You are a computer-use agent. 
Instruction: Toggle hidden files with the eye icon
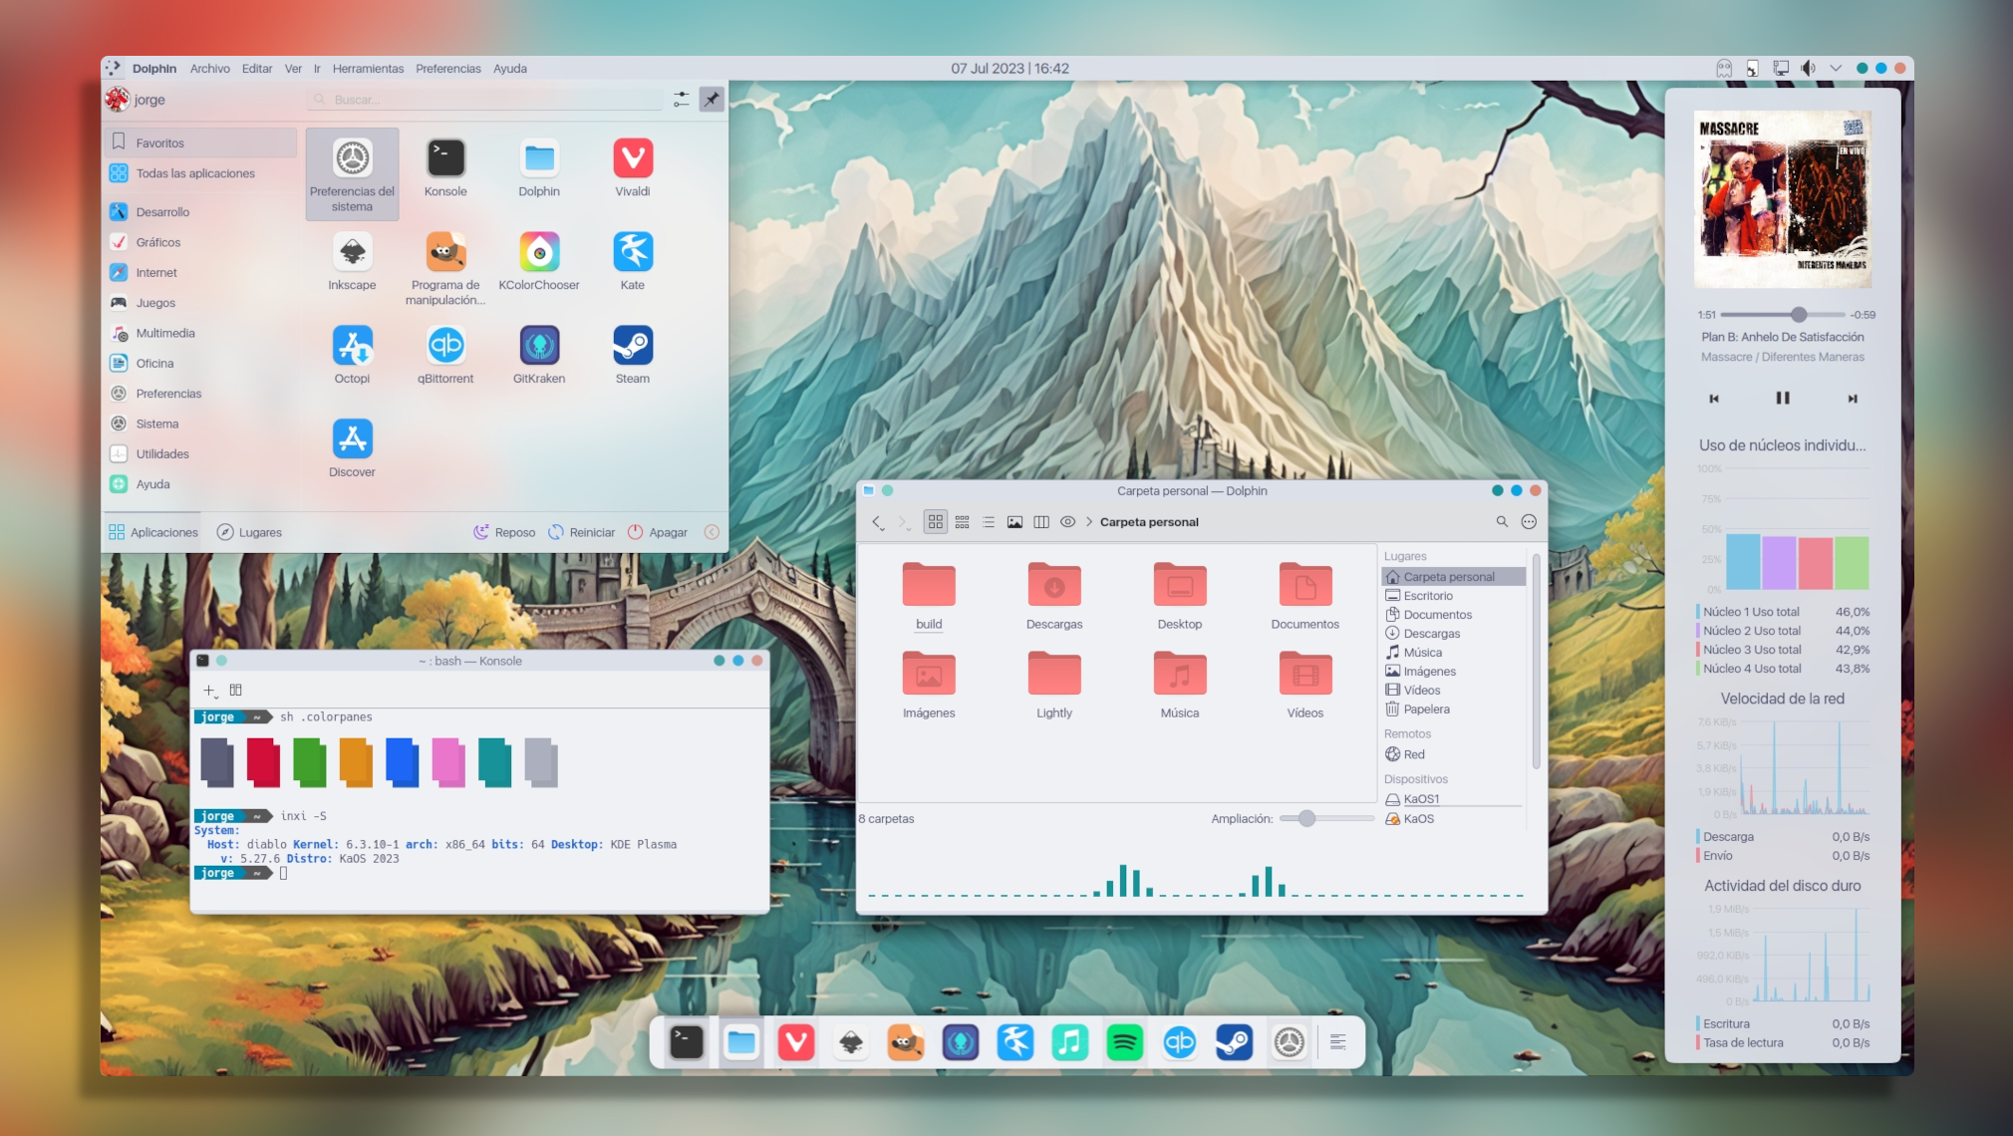click(1067, 522)
